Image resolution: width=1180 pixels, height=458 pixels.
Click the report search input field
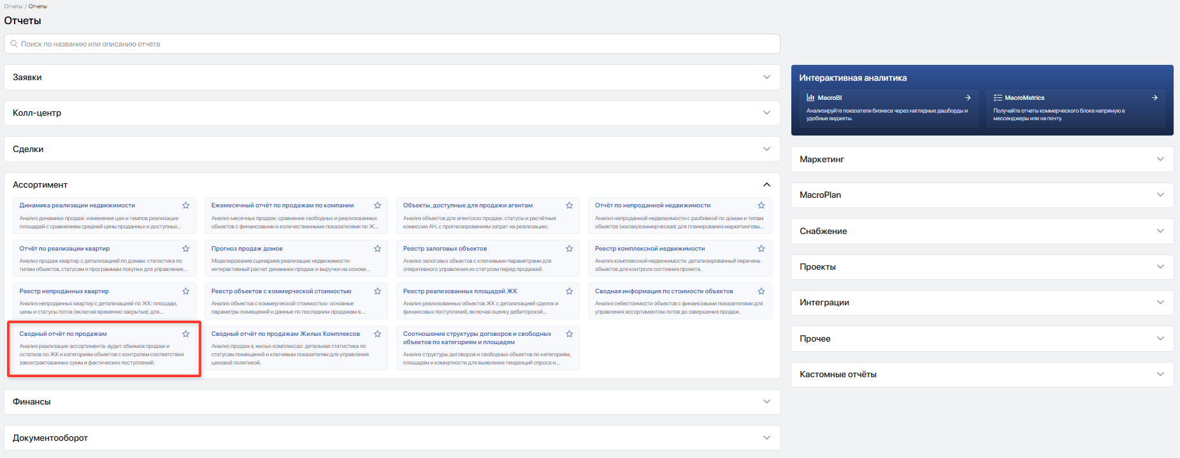pyautogui.click(x=392, y=44)
